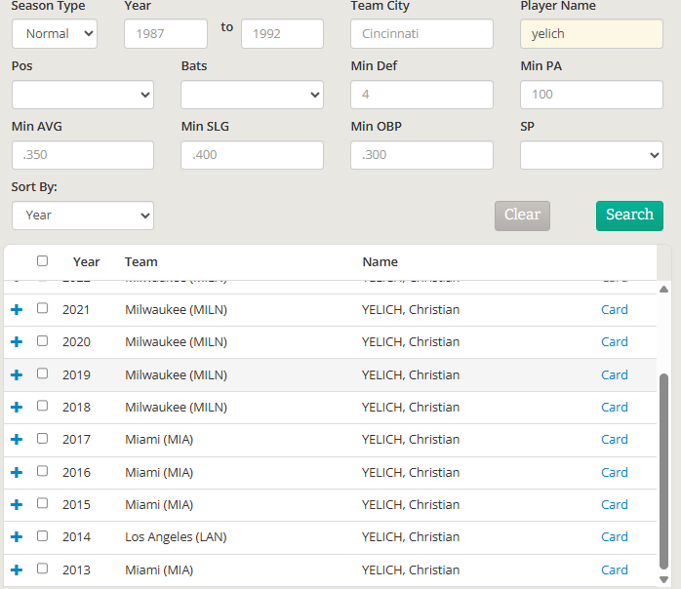The image size is (681, 589).
Task: Click the results table scrollbar thumb
Action: pyautogui.click(x=663, y=471)
